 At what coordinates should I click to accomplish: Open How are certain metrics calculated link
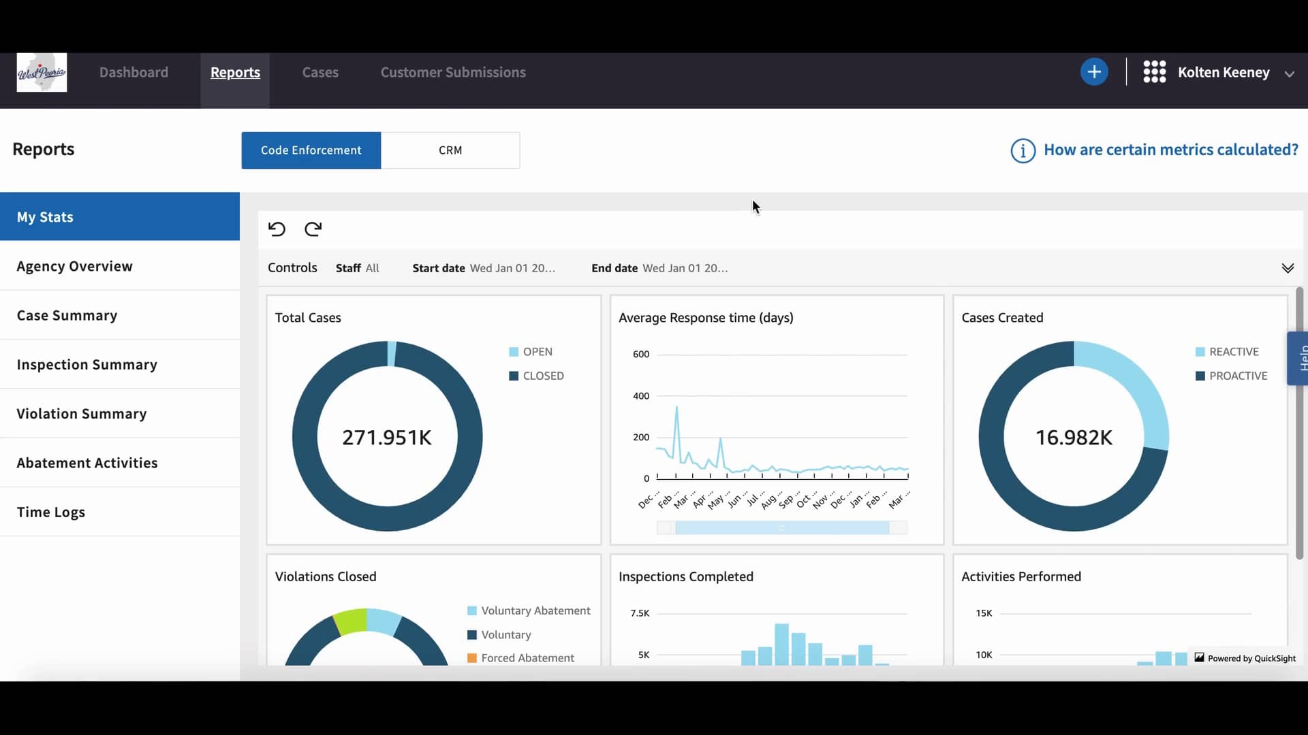pyautogui.click(x=1170, y=150)
